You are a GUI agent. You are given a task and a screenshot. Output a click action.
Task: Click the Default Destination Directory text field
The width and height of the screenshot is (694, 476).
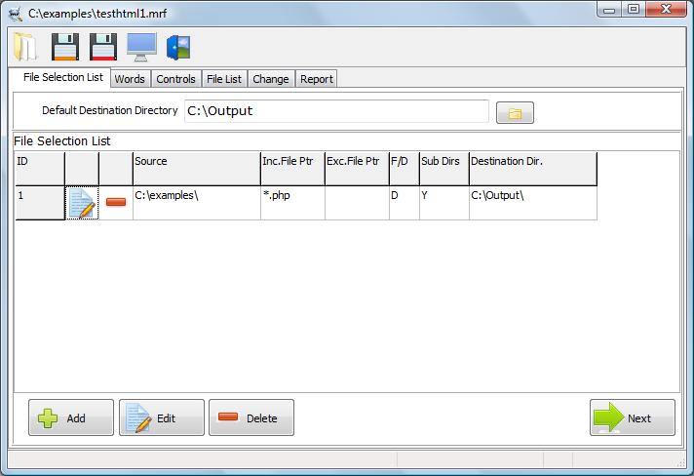[336, 111]
